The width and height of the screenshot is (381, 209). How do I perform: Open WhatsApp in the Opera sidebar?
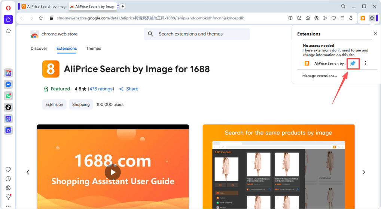coord(8,96)
